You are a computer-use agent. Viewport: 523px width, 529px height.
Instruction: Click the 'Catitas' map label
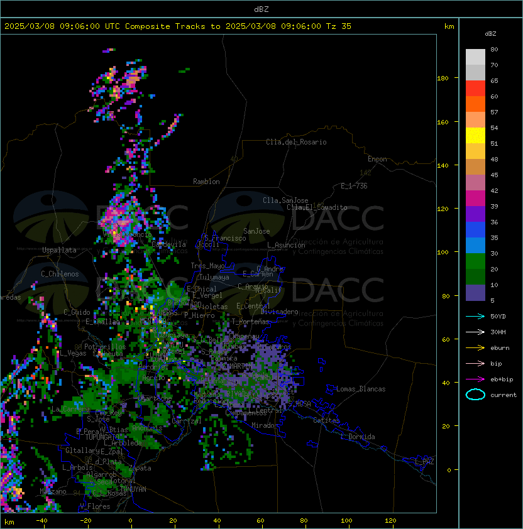[326, 420]
